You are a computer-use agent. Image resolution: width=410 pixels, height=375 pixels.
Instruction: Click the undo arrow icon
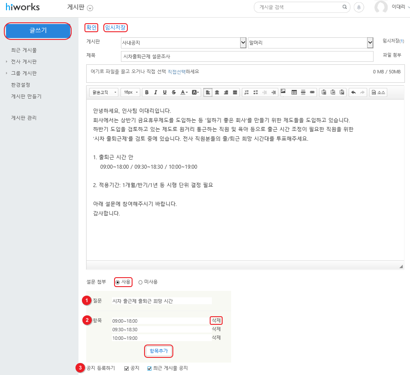point(353,92)
